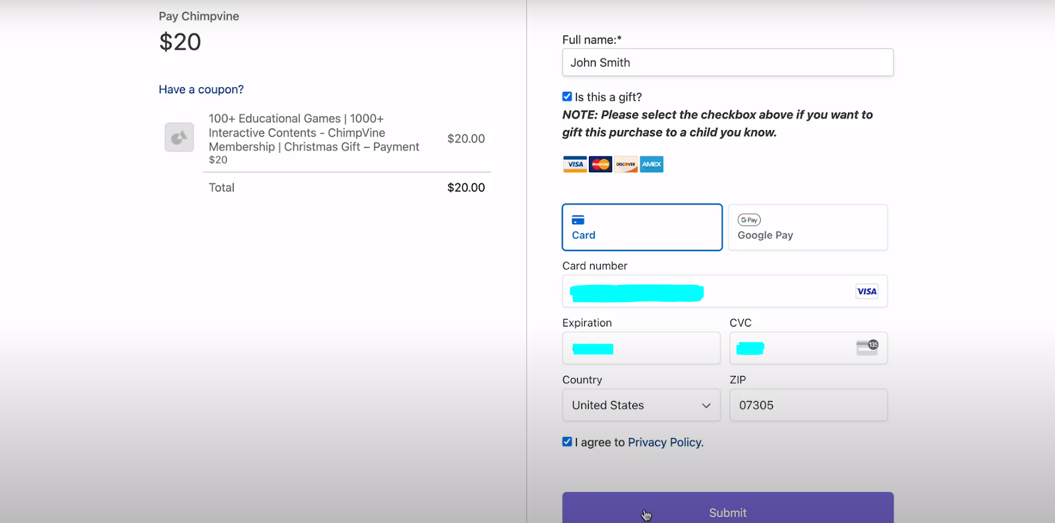The height and width of the screenshot is (523, 1055).
Task: Click the product thumbnail placeholder image
Action: (x=179, y=138)
